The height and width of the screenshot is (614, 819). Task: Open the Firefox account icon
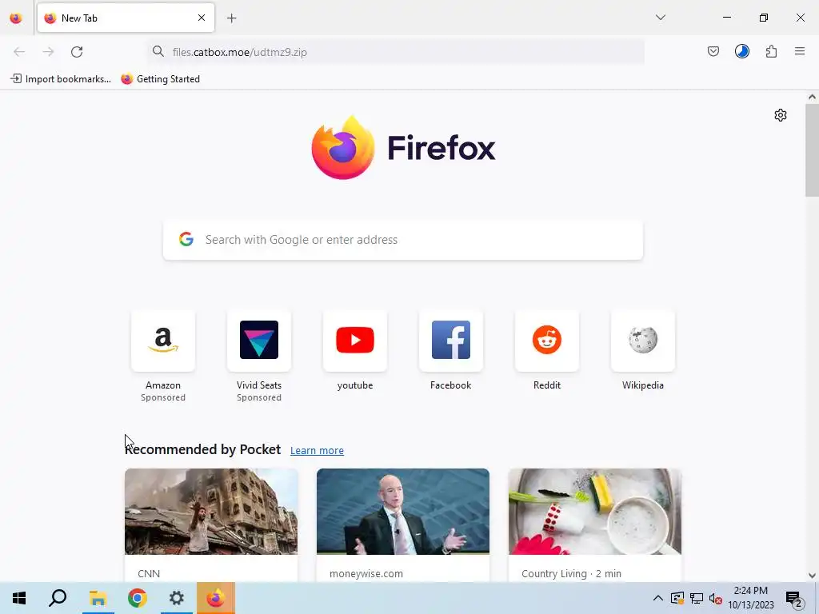pyautogui.click(x=742, y=51)
